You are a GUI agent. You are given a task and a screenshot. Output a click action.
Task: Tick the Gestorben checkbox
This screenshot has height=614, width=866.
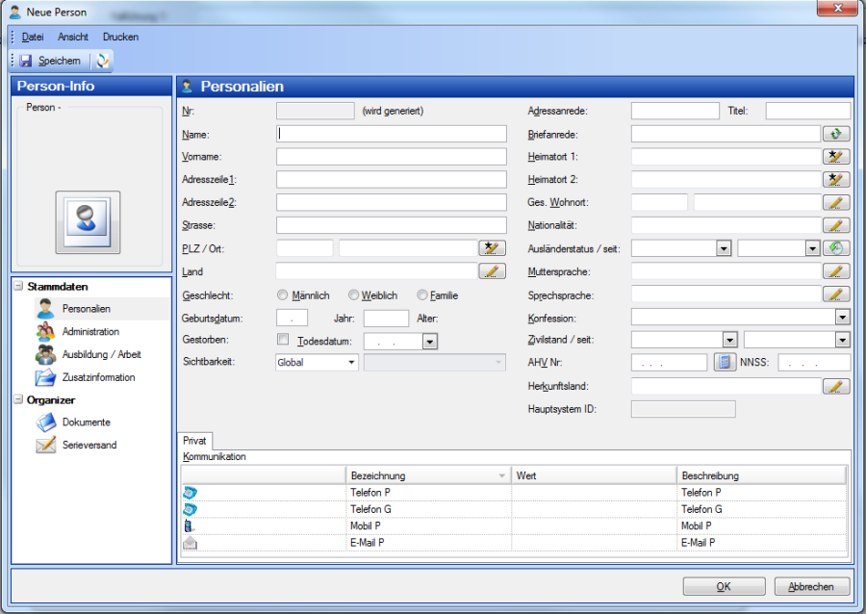pyautogui.click(x=283, y=340)
